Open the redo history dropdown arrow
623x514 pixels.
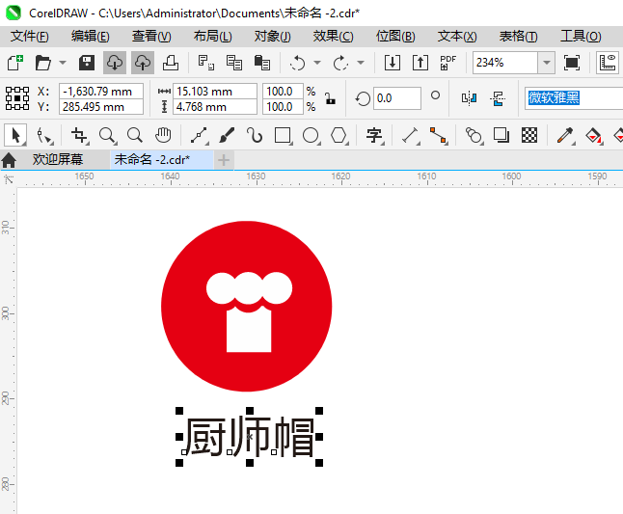(x=361, y=63)
